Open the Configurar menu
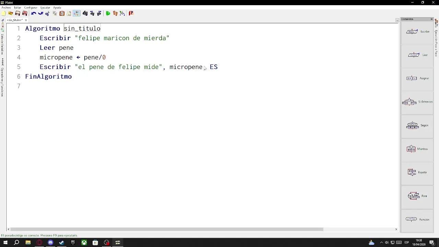The width and height of the screenshot is (439, 247). [x=31, y=8]
